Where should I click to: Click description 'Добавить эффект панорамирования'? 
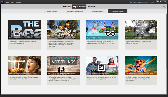coord(138,79)
